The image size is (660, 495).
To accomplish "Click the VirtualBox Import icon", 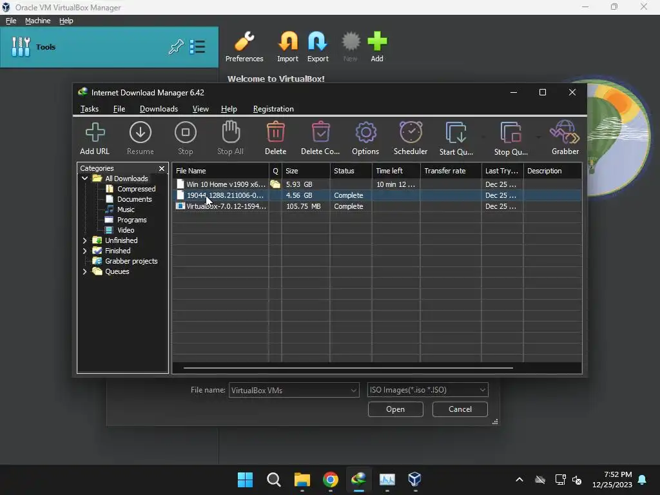I will click(288, 42).
